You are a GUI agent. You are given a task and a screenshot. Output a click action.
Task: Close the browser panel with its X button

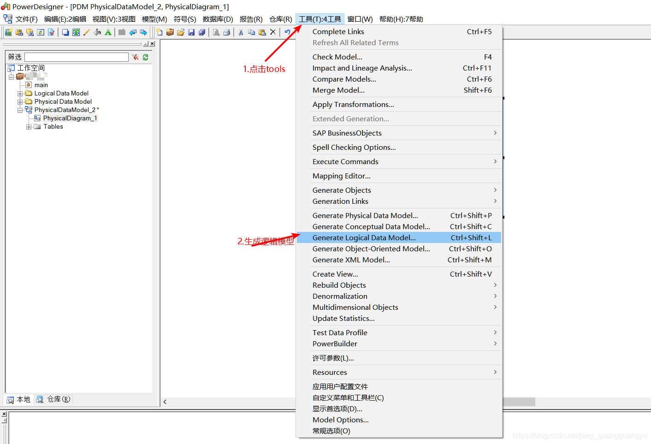coord(152,43)
